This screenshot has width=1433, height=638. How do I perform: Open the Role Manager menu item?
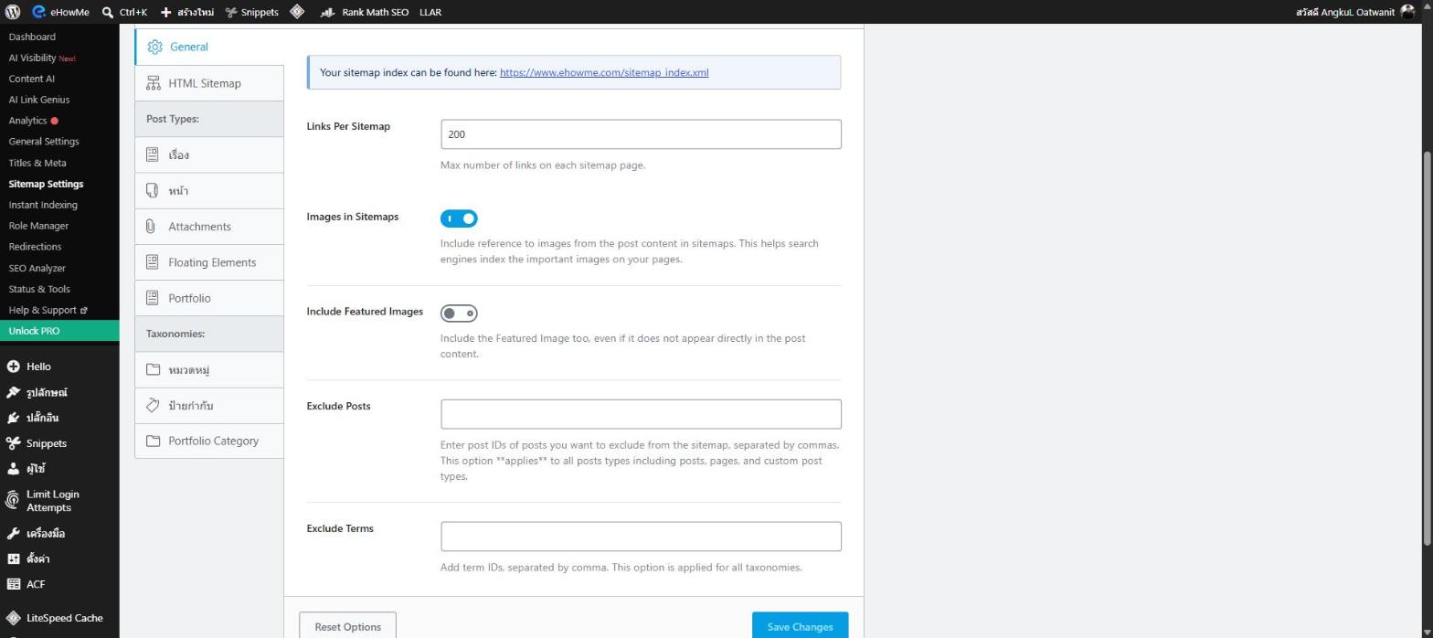click(x=38, y=226)
